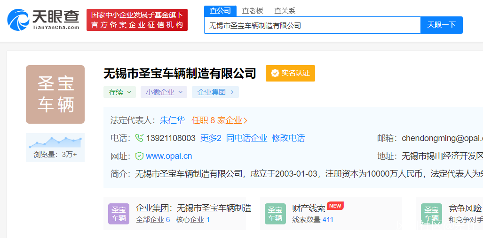Click the address text 无锡市锡山经济开发区

coord(442,156)
